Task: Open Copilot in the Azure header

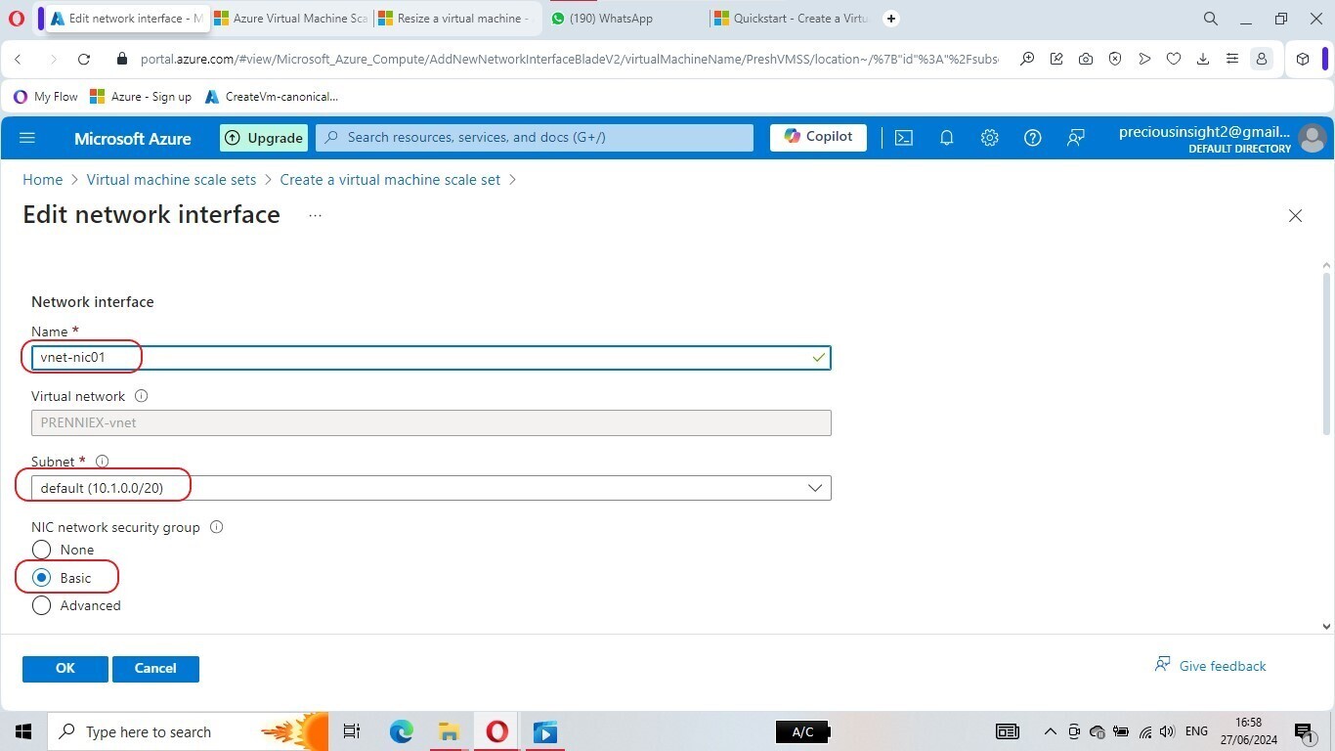Action: pos(818,138)
